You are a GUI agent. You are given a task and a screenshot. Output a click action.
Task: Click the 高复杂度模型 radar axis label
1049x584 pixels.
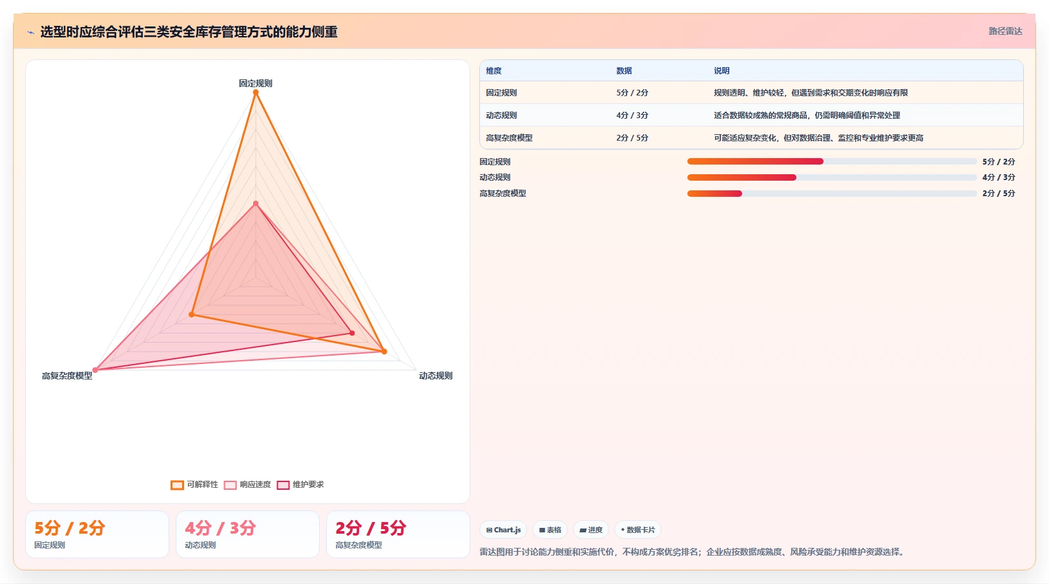point(67,376)
